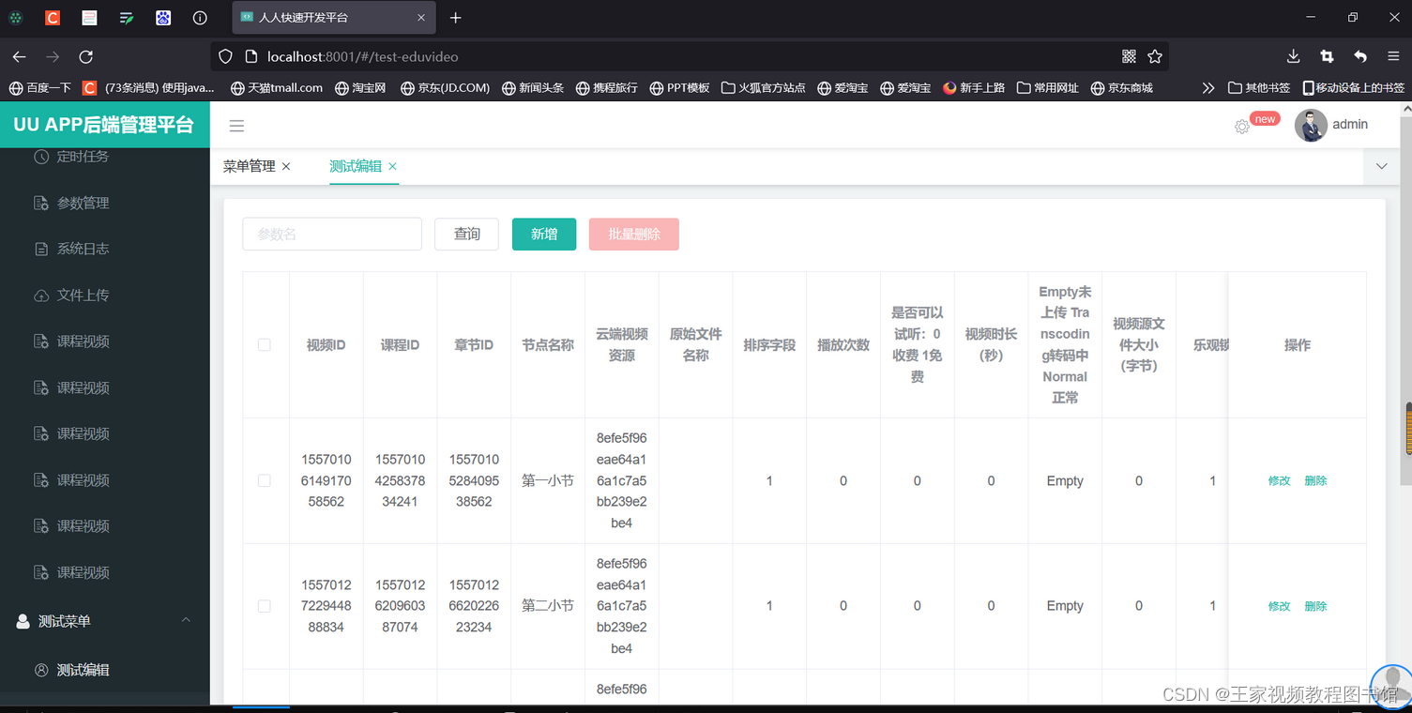
Task: Open the 常用网址 bookmark folder
Action: pos(1048,87)
